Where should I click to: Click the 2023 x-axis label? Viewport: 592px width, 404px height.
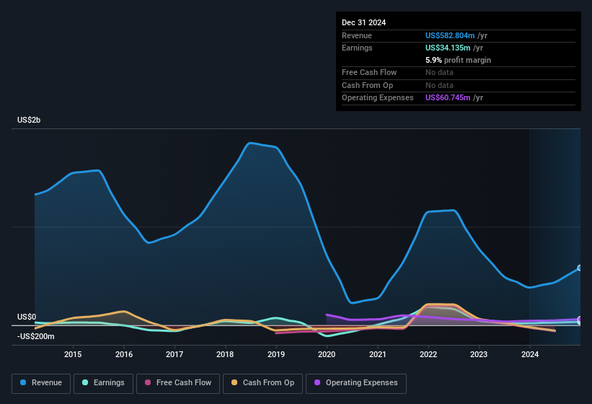[x=479, y=354]
